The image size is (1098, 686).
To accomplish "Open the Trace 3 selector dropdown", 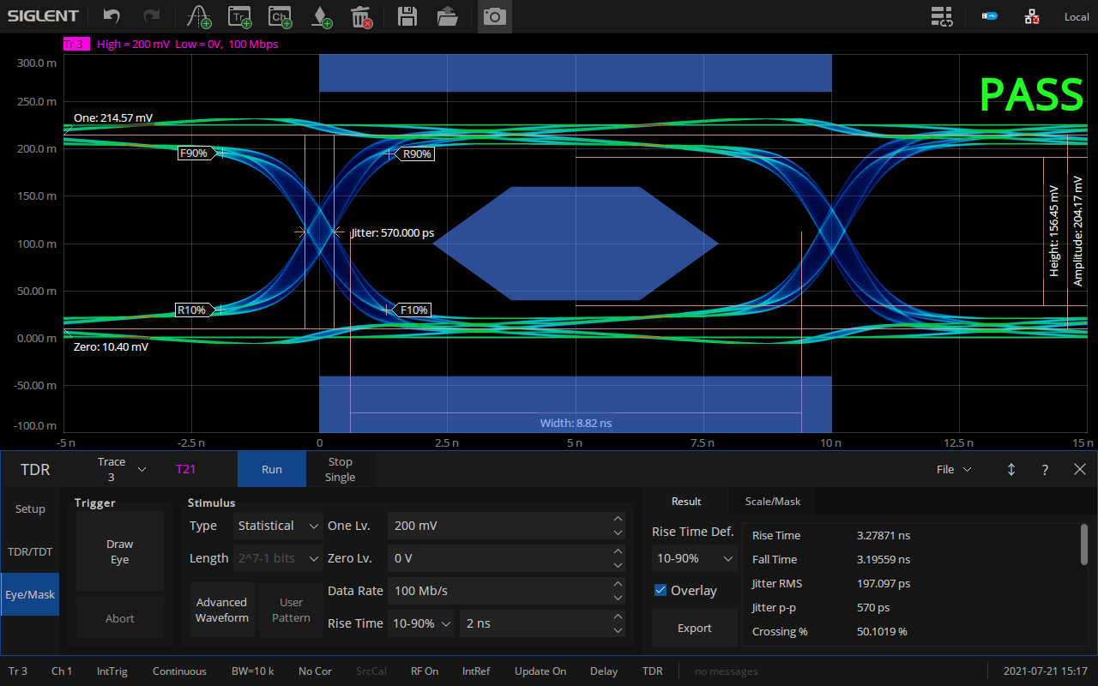I will (121, 469).
